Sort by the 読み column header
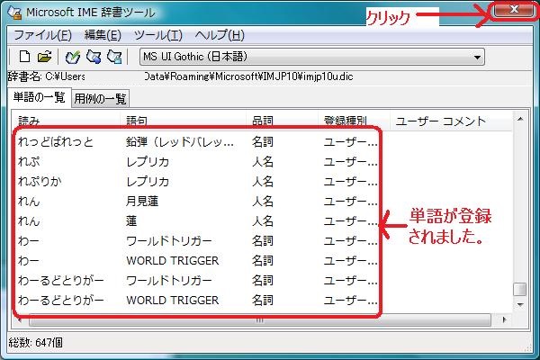Viewport: 540px width, 360px height. click(67, 121)
